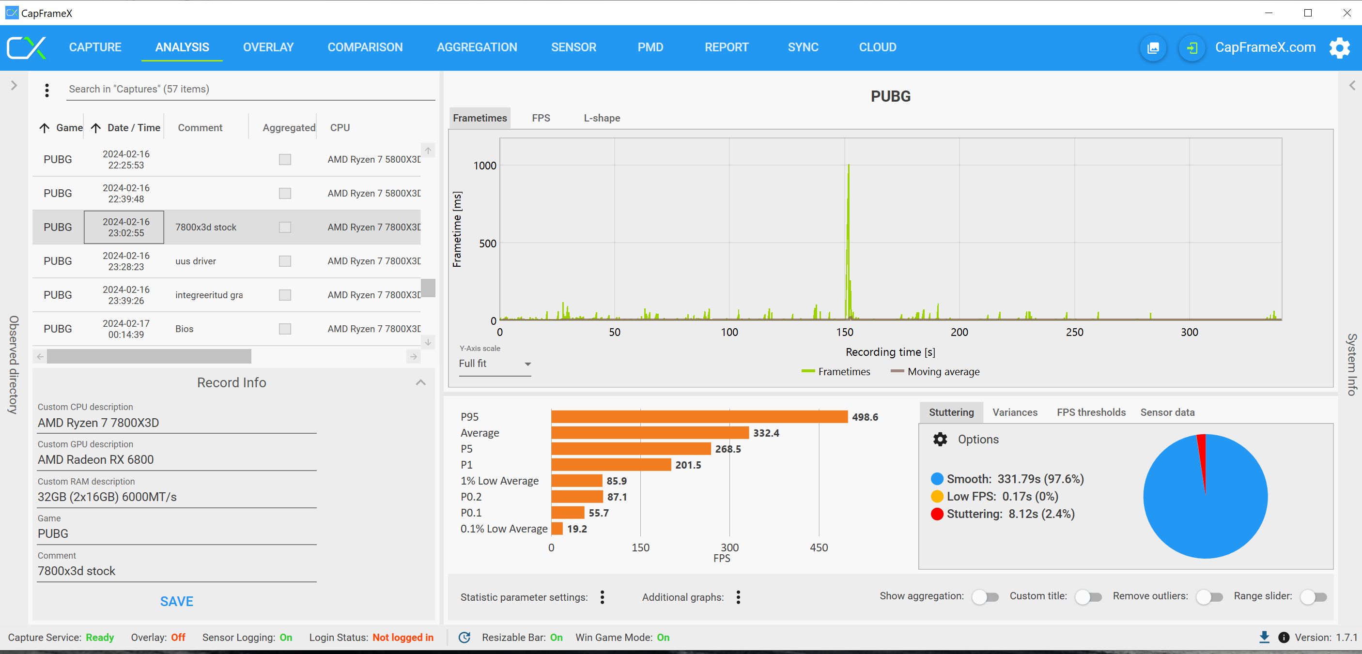Click the Comment column header

[x=200, y=128]
